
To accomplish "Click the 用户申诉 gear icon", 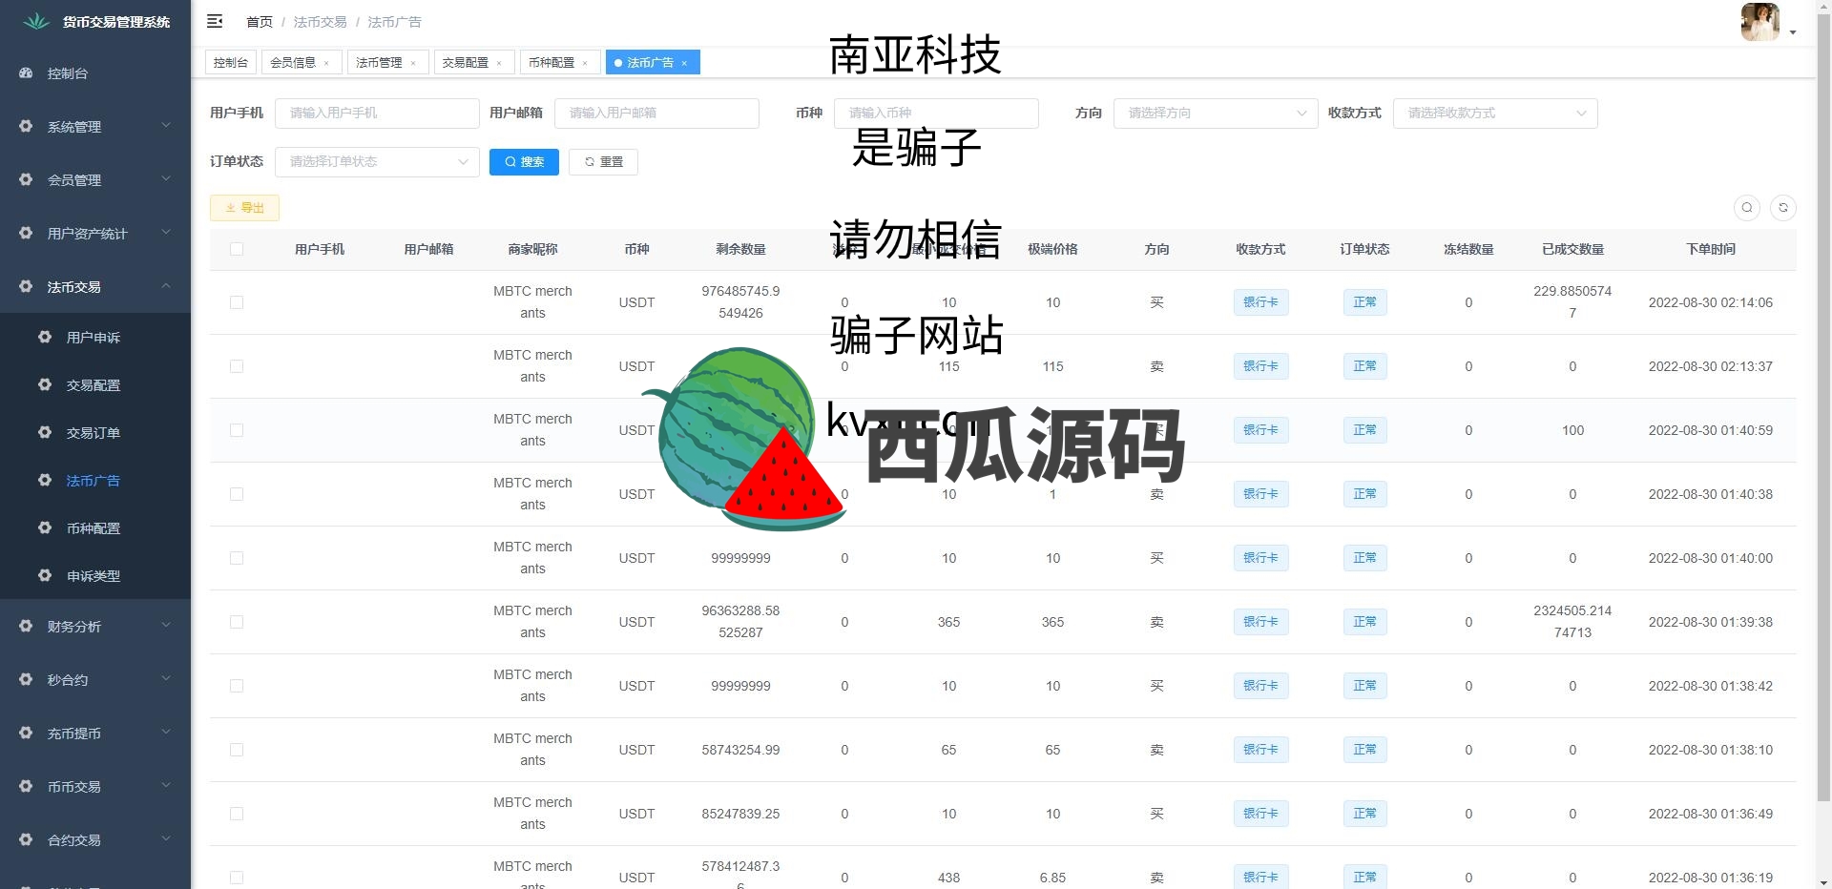I will (x=45, y=337).
